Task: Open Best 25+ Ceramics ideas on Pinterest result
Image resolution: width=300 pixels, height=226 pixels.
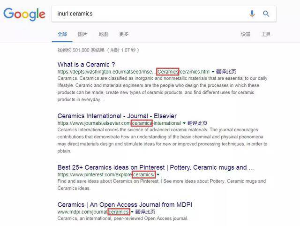Action: [x=156, y=167]
